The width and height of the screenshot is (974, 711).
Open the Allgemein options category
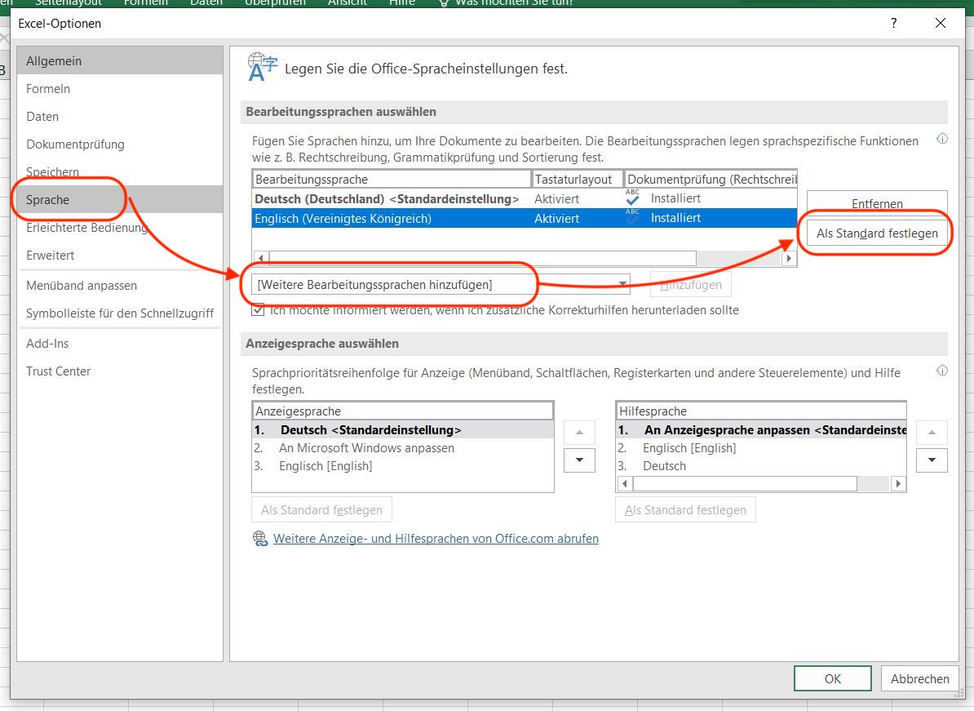120,61
